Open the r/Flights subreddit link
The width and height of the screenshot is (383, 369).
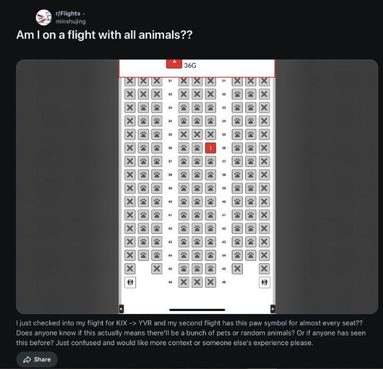pyautogui.click(x=68, y=13)
